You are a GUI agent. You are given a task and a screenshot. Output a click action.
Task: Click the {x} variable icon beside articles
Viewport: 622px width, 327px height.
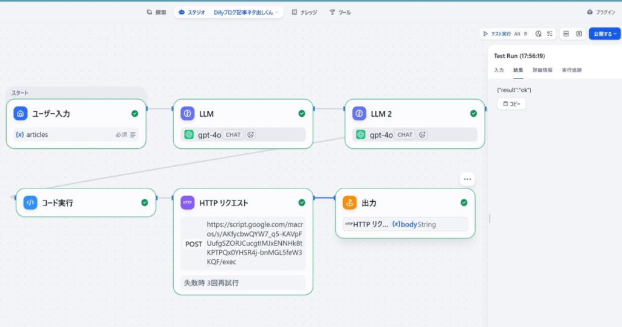click(19, 135)
